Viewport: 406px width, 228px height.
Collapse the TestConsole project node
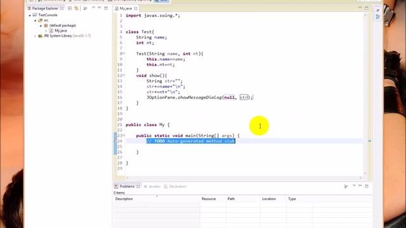tap(30, 15)
